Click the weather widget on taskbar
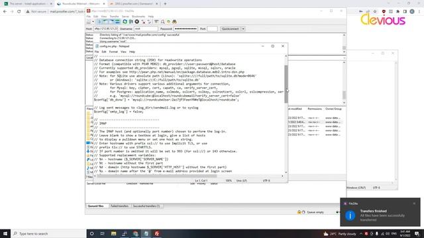Image resolution: width=424 pixels, height=238 pixels. point(340,233)
